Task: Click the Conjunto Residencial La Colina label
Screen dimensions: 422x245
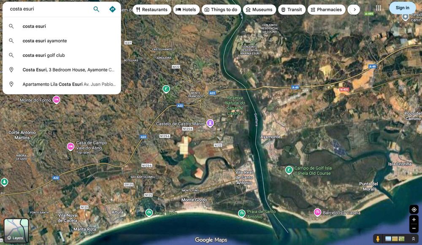Action: 270,28
